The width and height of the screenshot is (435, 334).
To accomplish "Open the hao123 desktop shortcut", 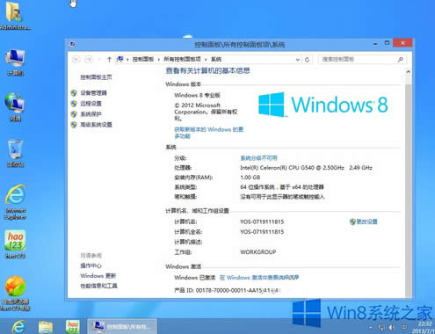I will [x=15, y=244].
